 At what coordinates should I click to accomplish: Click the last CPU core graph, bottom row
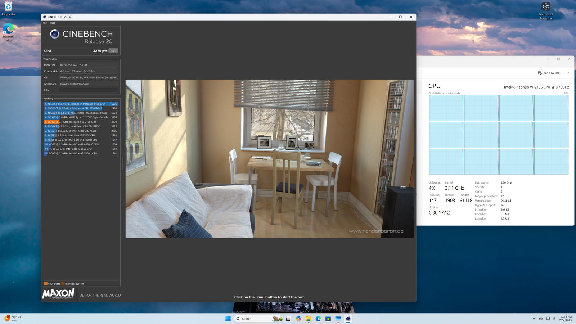pyautogui.click(x=551, y=162)
